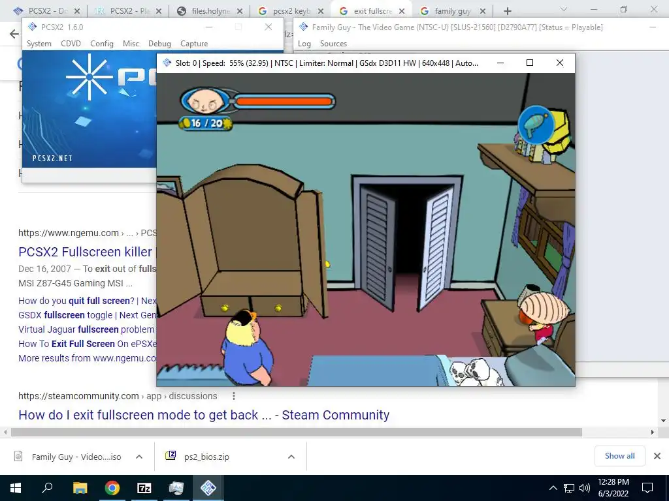
Task: Open the Misc menu in PCSX2
Action: [x=131, y=44]
